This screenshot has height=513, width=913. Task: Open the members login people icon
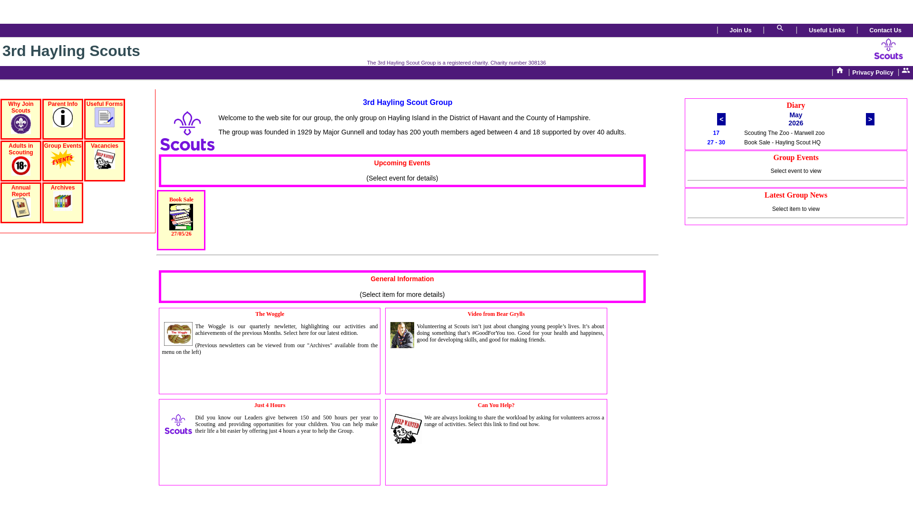tap(906, 71)
